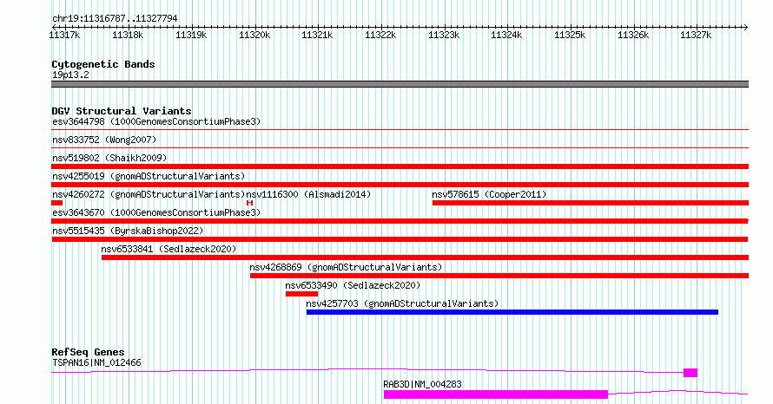
Task: Click the nsv519802 (Shaikh2009) label
Action: pyautogui.click(x=109, y=158)
